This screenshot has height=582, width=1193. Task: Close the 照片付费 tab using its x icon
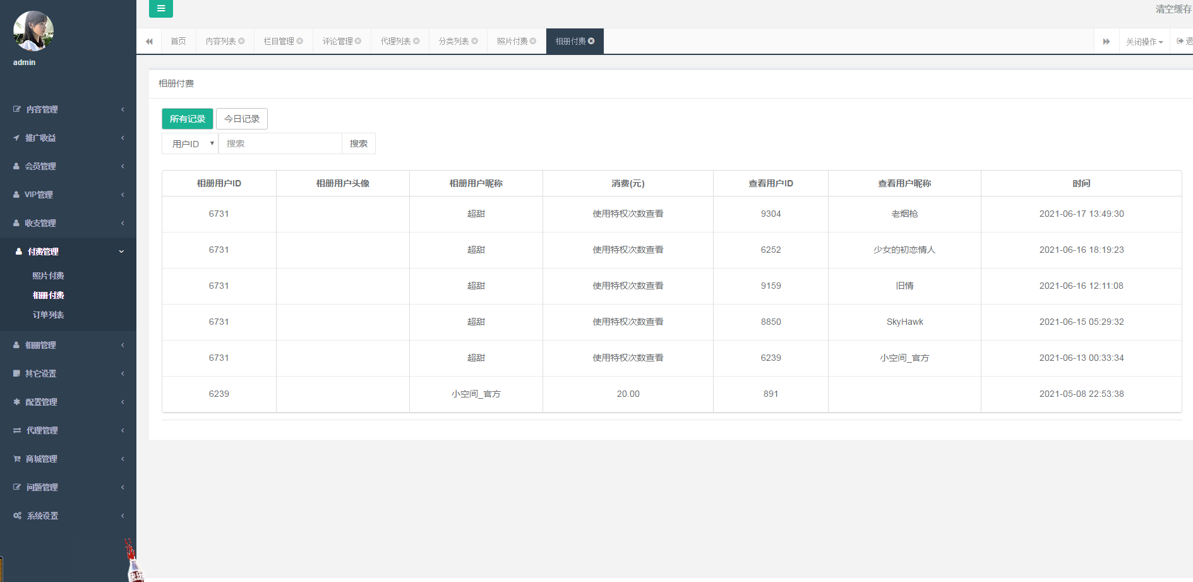click(533, 41)
